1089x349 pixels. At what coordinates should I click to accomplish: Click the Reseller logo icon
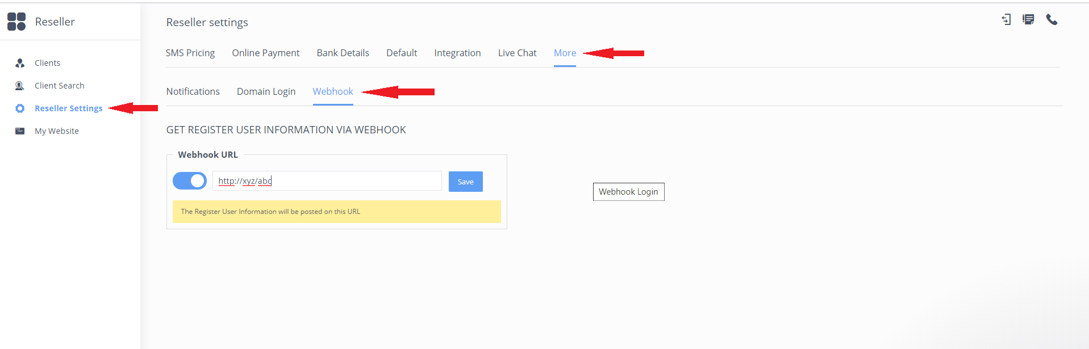coord(16,22)
